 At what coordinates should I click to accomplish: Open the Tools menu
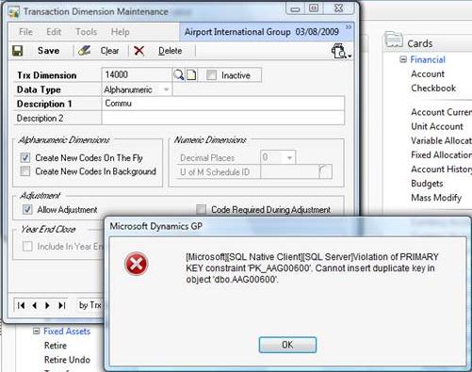[x=87, y=32]
